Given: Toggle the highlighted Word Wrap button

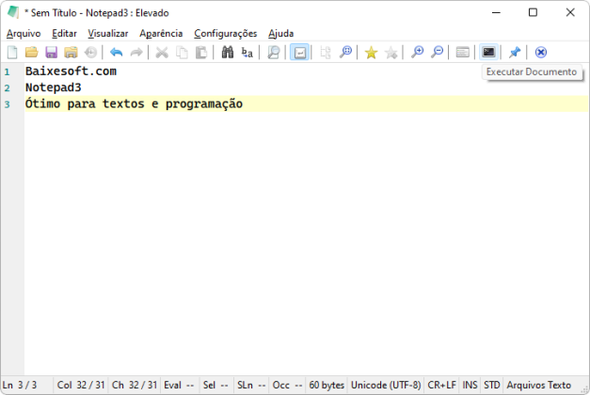Looking at the screenshot, I should point(299,53).
